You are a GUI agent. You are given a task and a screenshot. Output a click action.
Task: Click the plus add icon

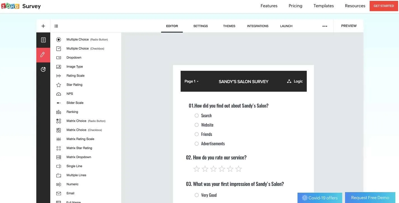pos(43,26)
